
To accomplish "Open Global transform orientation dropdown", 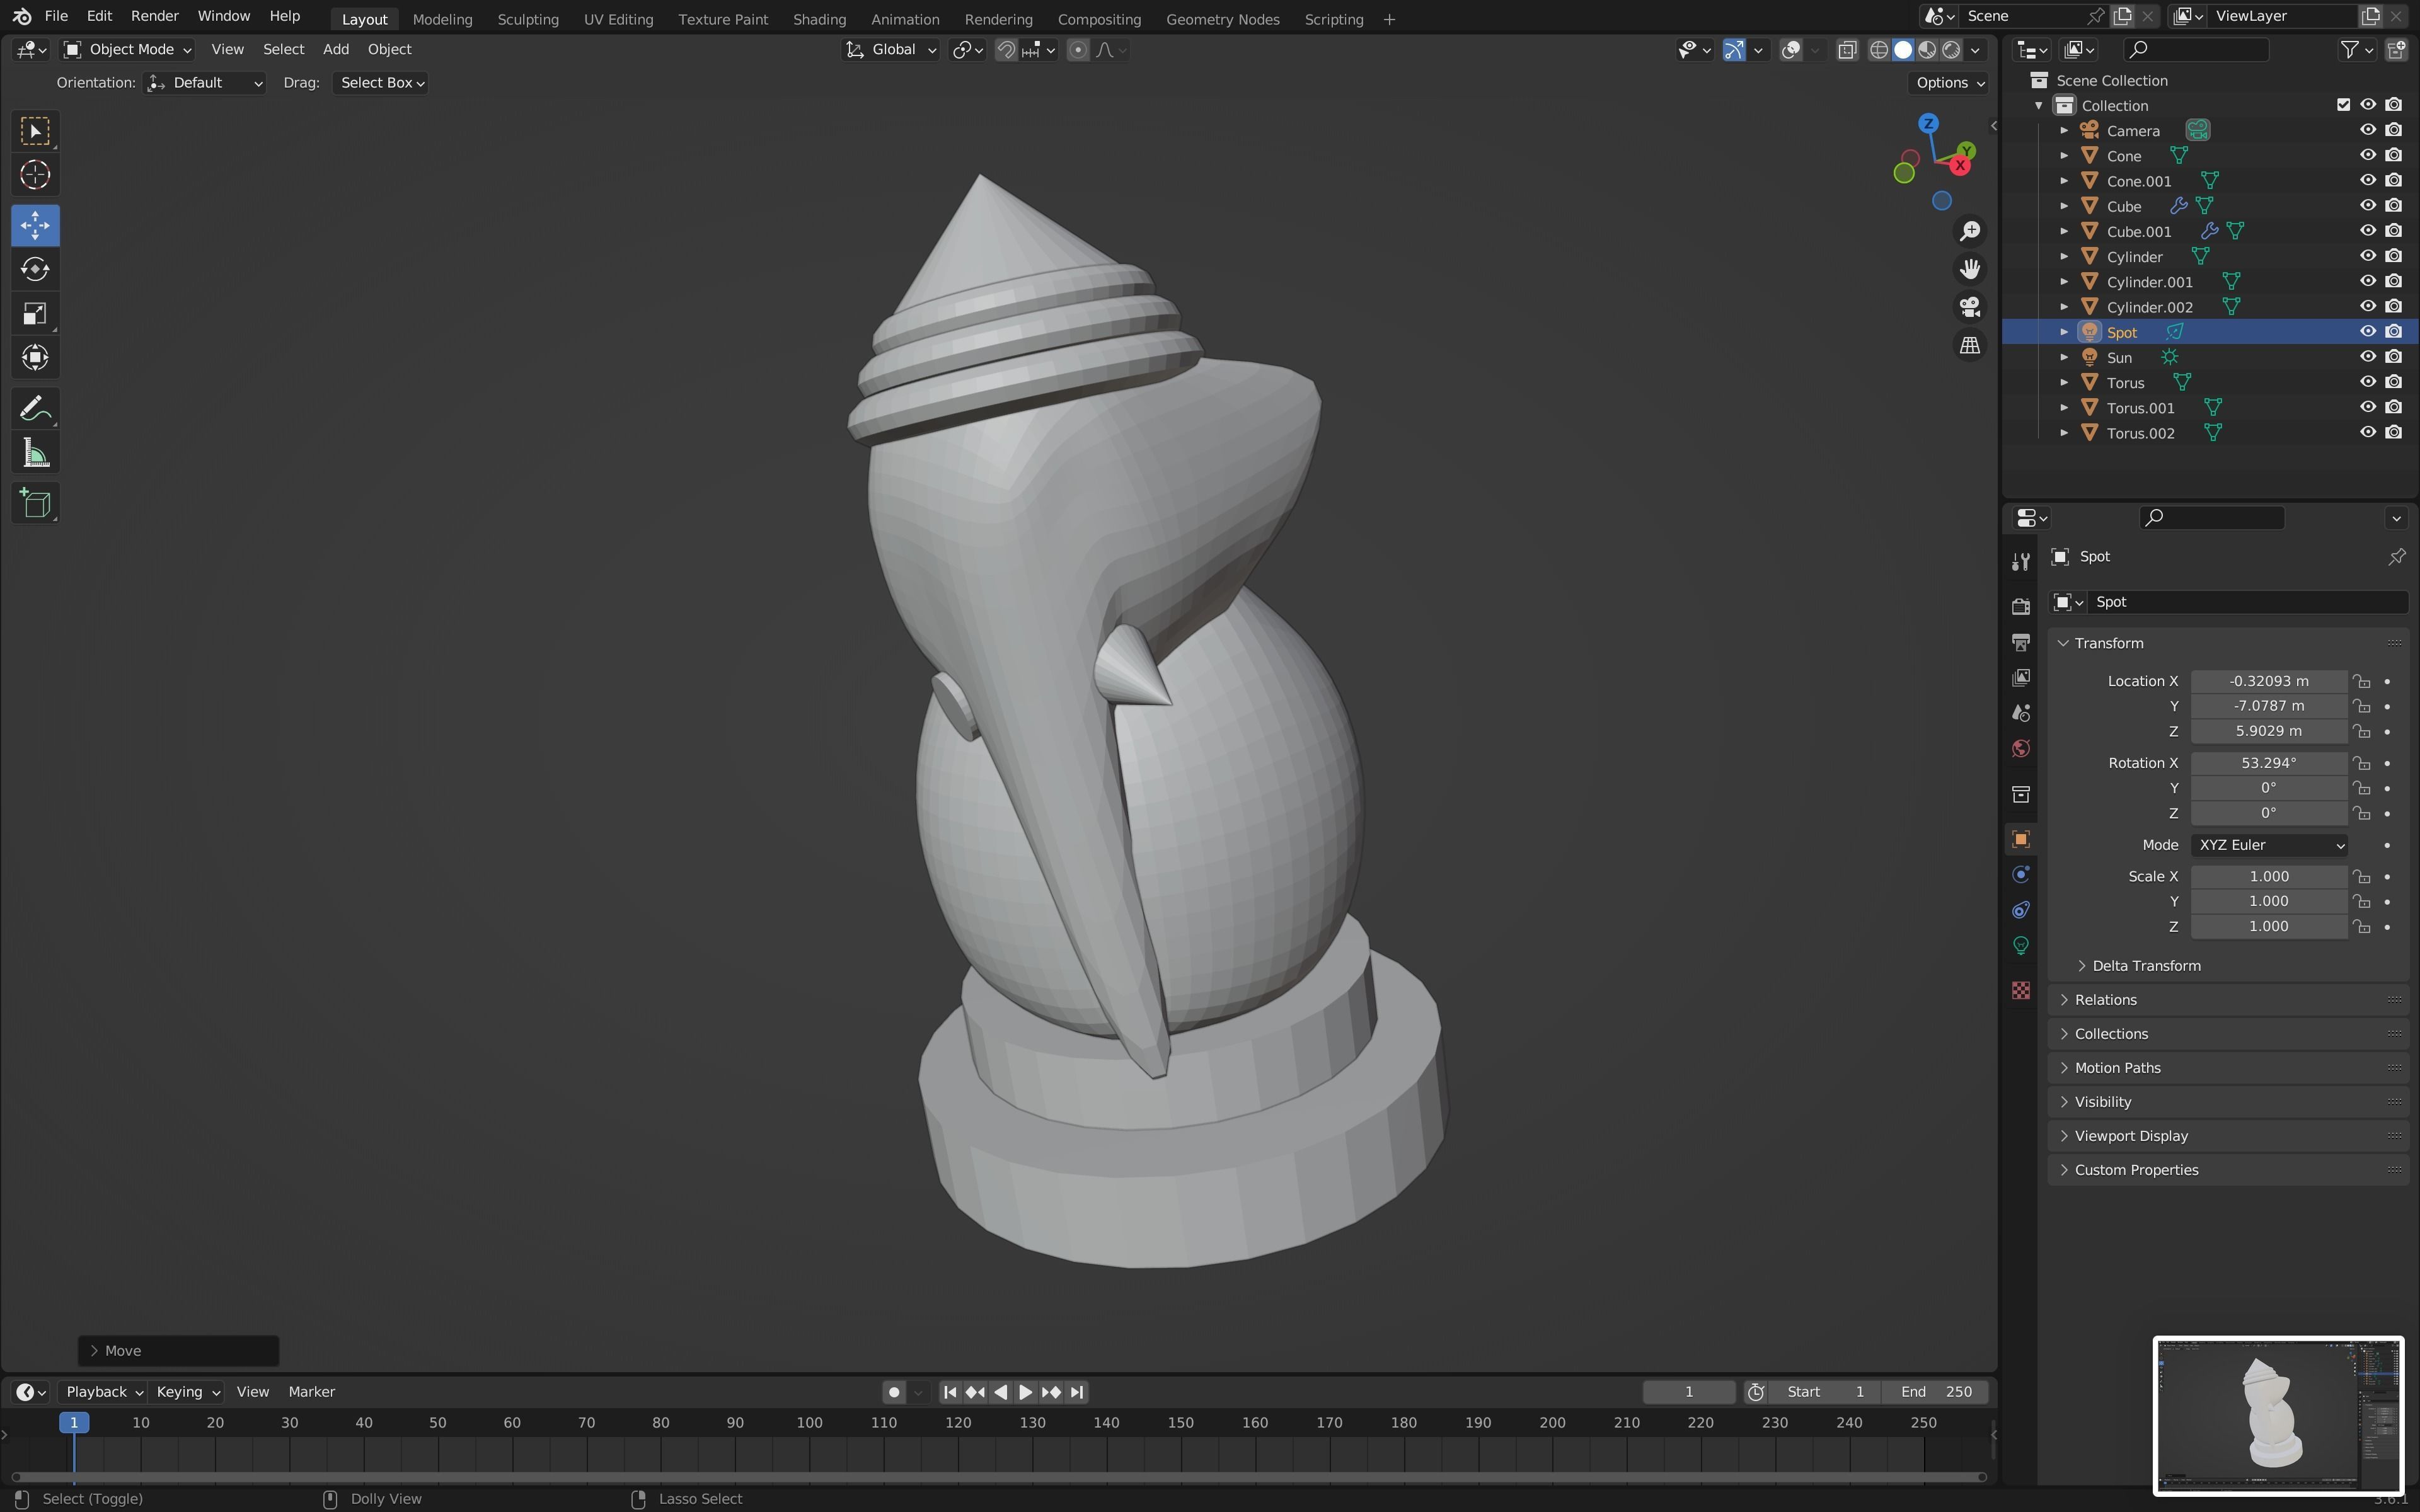I will tap(891, 49).
